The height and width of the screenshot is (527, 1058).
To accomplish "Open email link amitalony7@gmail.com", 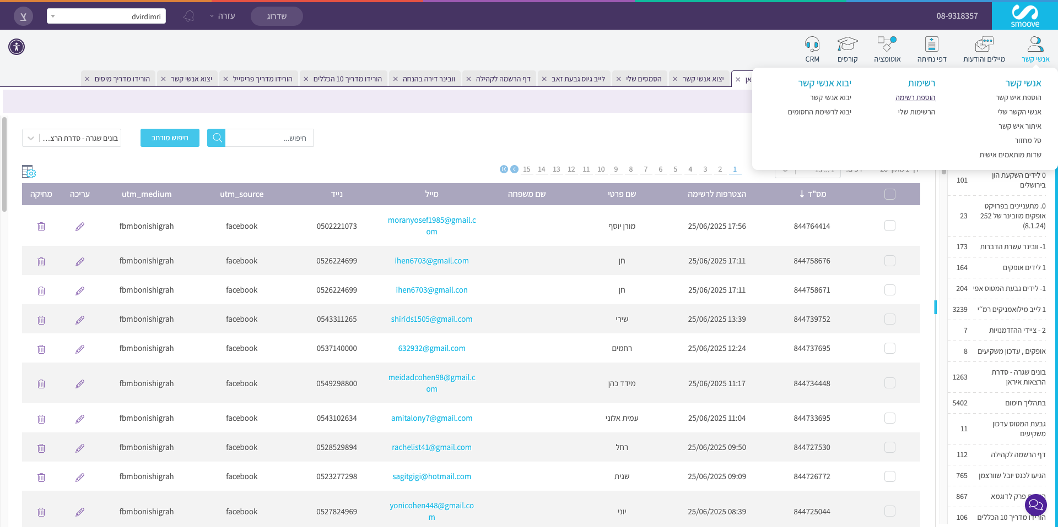I will tap(431, 418).
